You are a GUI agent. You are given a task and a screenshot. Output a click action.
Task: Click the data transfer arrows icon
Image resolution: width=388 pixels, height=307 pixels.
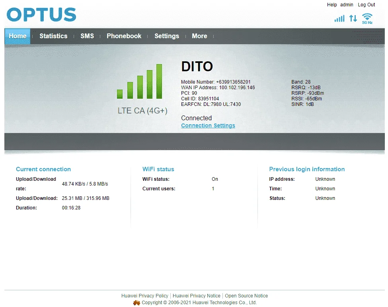353,18
